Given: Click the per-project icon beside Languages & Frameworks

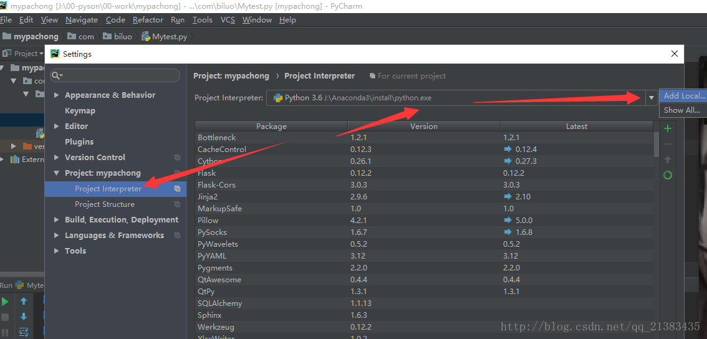Looking at the screenshot, I should [x=177, y=236].
